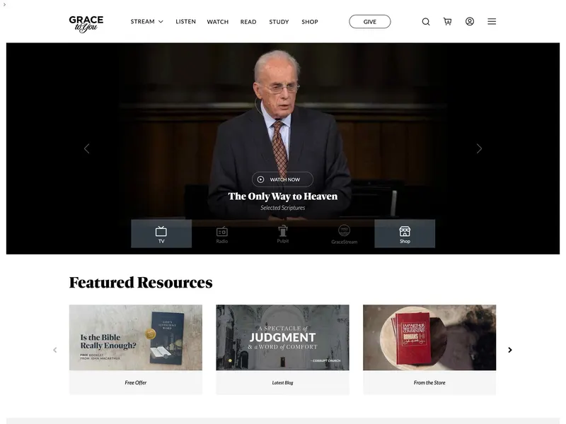
Task: Open 'A Spectacle of Judgment' blog image
Action: click(x=282, y=338)
